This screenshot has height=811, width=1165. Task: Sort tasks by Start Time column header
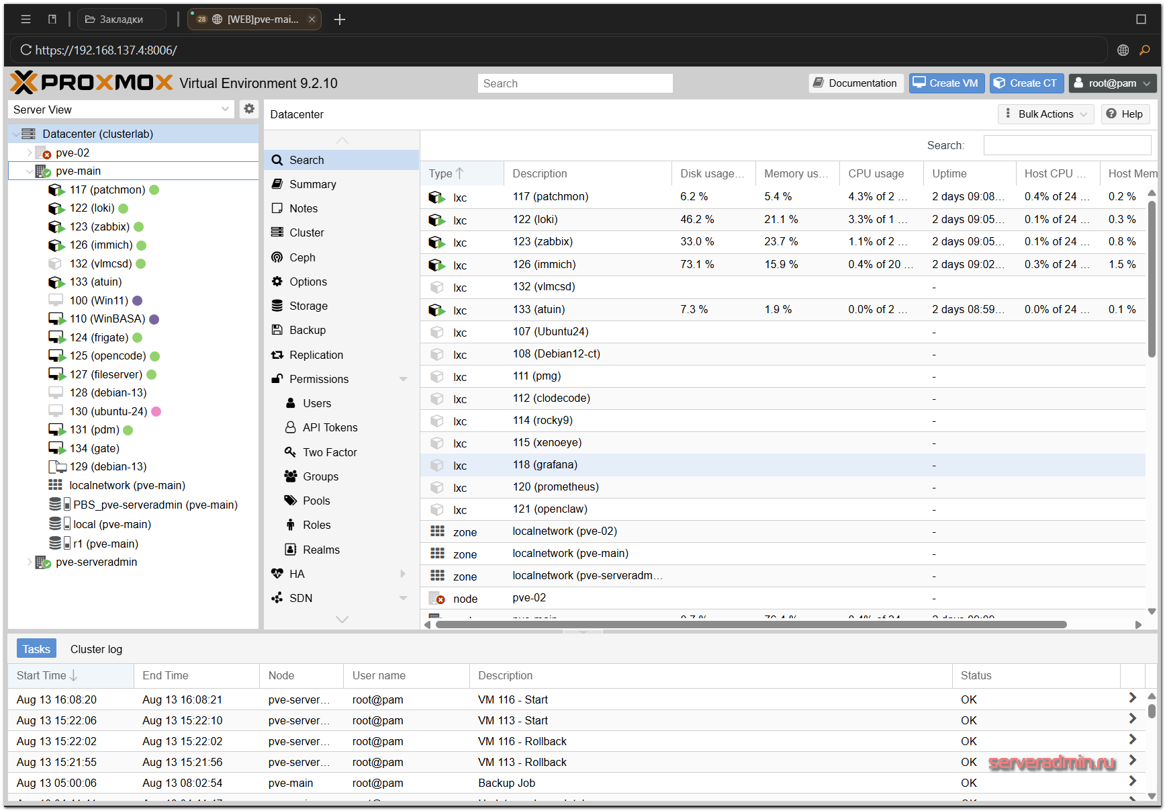(71, 675)
